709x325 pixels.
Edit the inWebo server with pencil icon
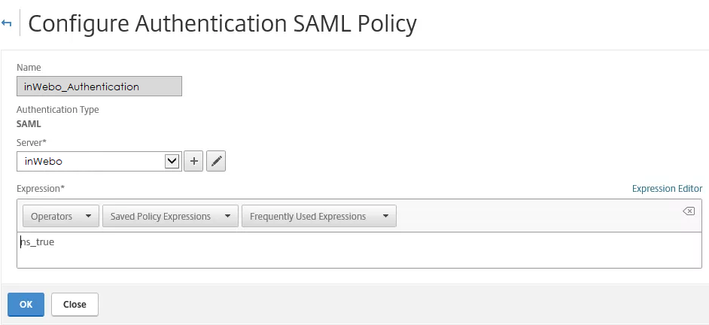[x=216, y=161]
